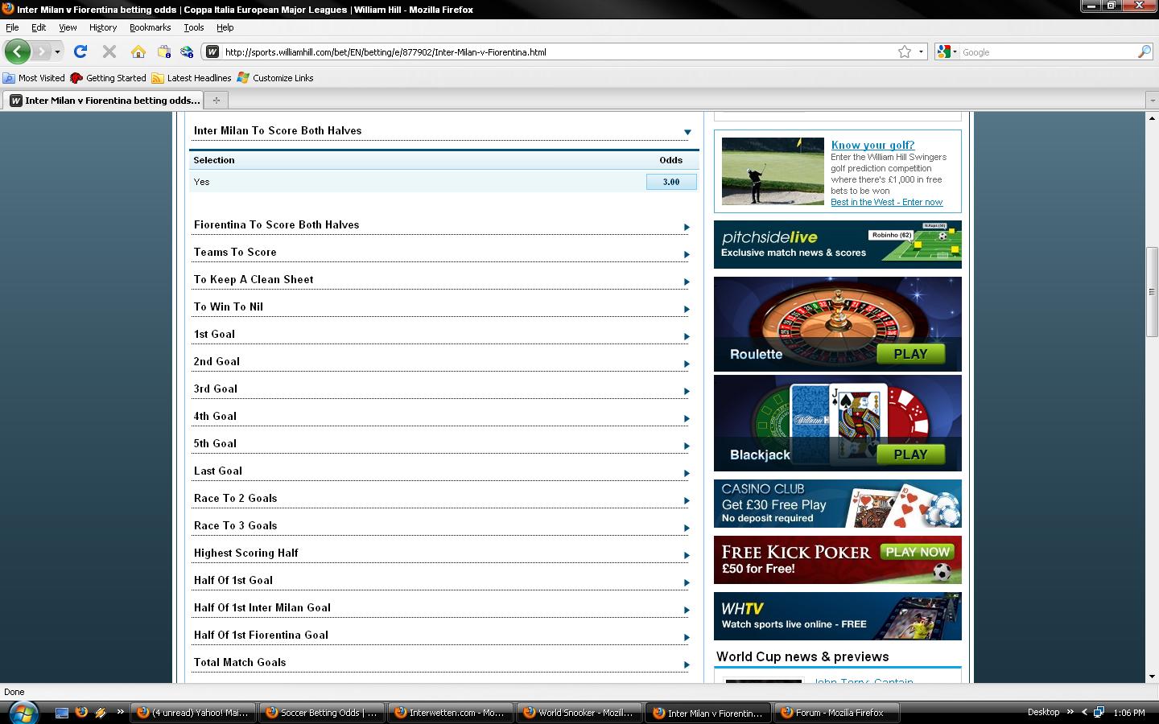Screen dimensions: 1159x724
Task: Open the Tools menu
Action: (x=194, y=27)
